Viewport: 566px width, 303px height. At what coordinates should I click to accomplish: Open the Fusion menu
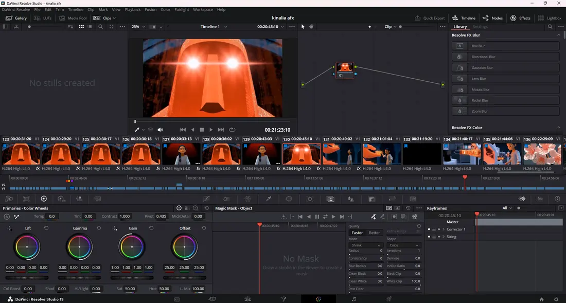click(x=151, y=10)
